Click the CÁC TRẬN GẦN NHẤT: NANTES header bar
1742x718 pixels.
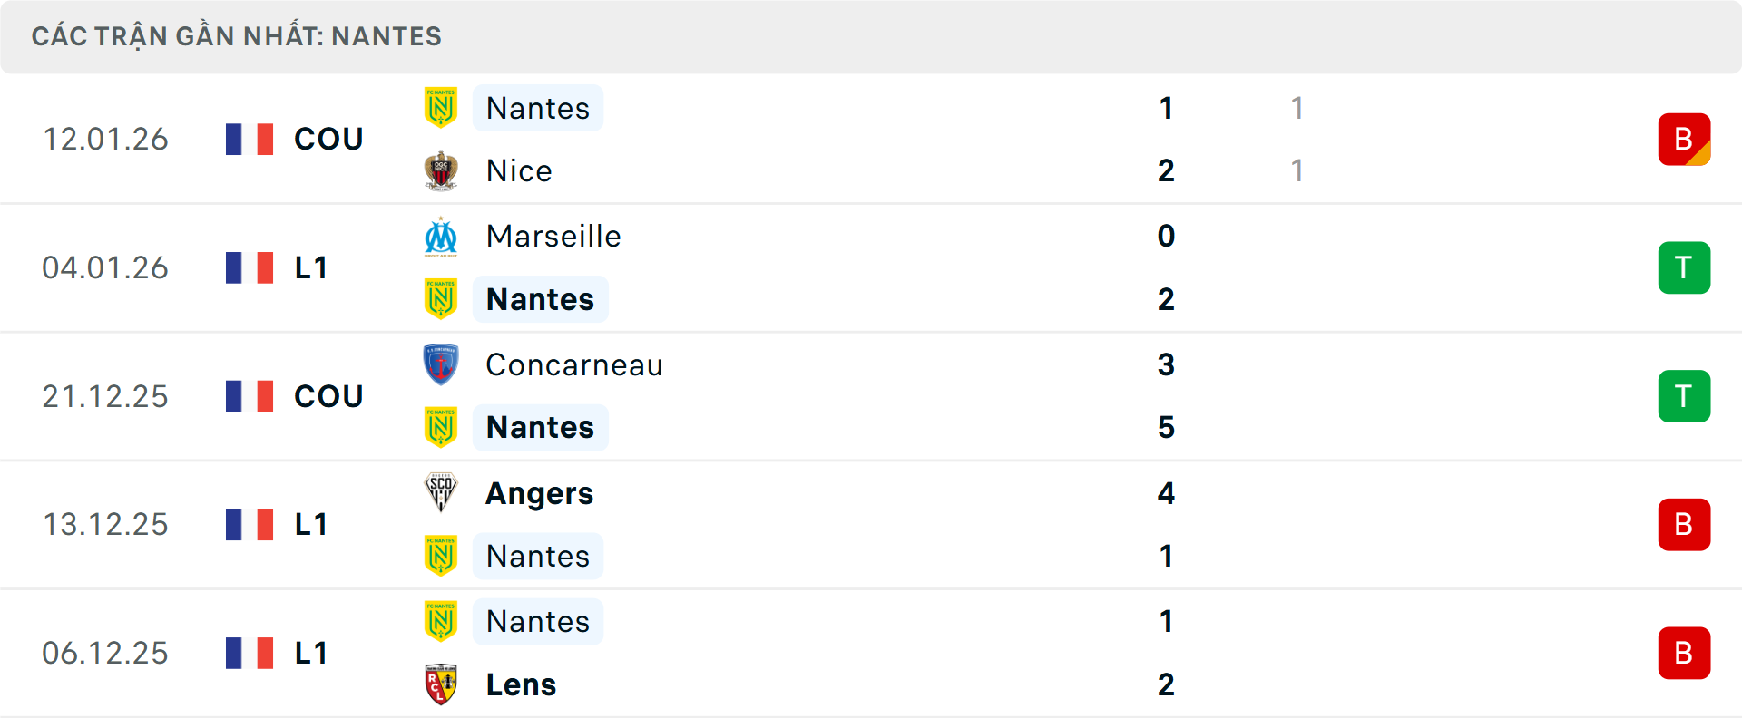coord(236,36)
